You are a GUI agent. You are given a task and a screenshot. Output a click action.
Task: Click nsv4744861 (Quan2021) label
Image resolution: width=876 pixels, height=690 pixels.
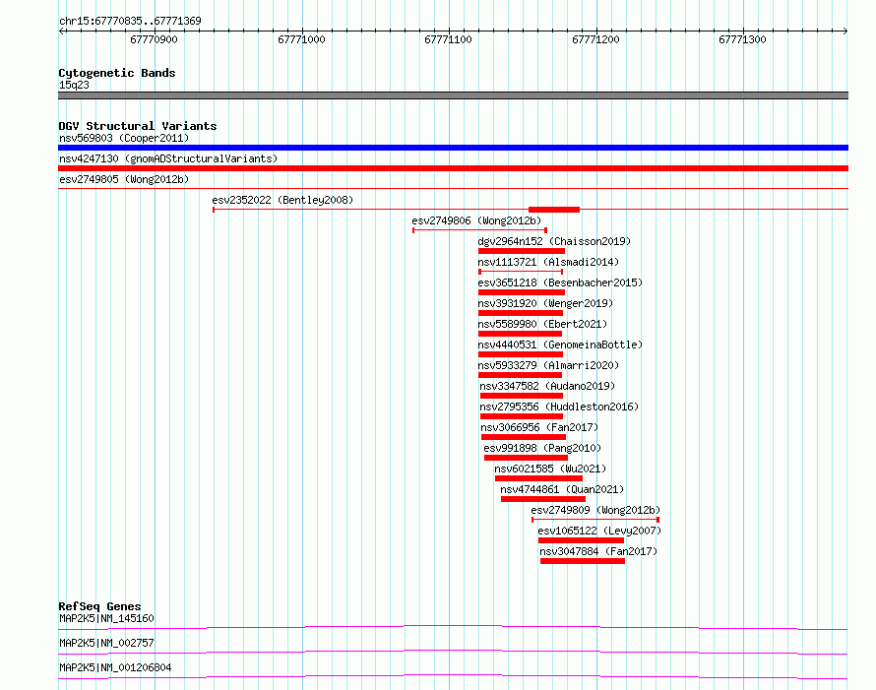tap(562, 489)
